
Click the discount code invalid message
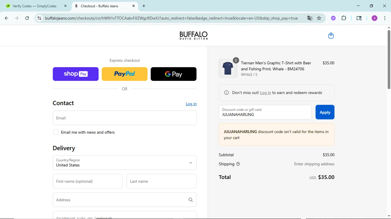(x=277, y=135)
